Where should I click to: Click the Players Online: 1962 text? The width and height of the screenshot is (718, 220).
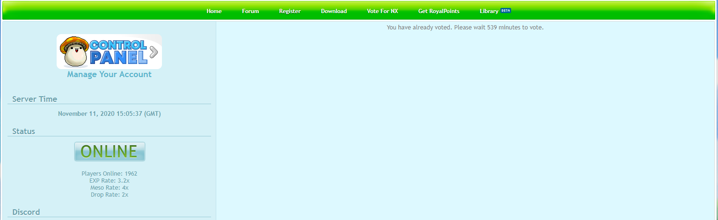(x=109, y=174)
